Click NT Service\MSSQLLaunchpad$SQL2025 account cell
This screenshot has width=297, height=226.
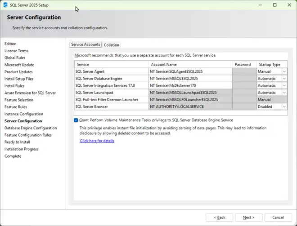click(x=190, y=93)
